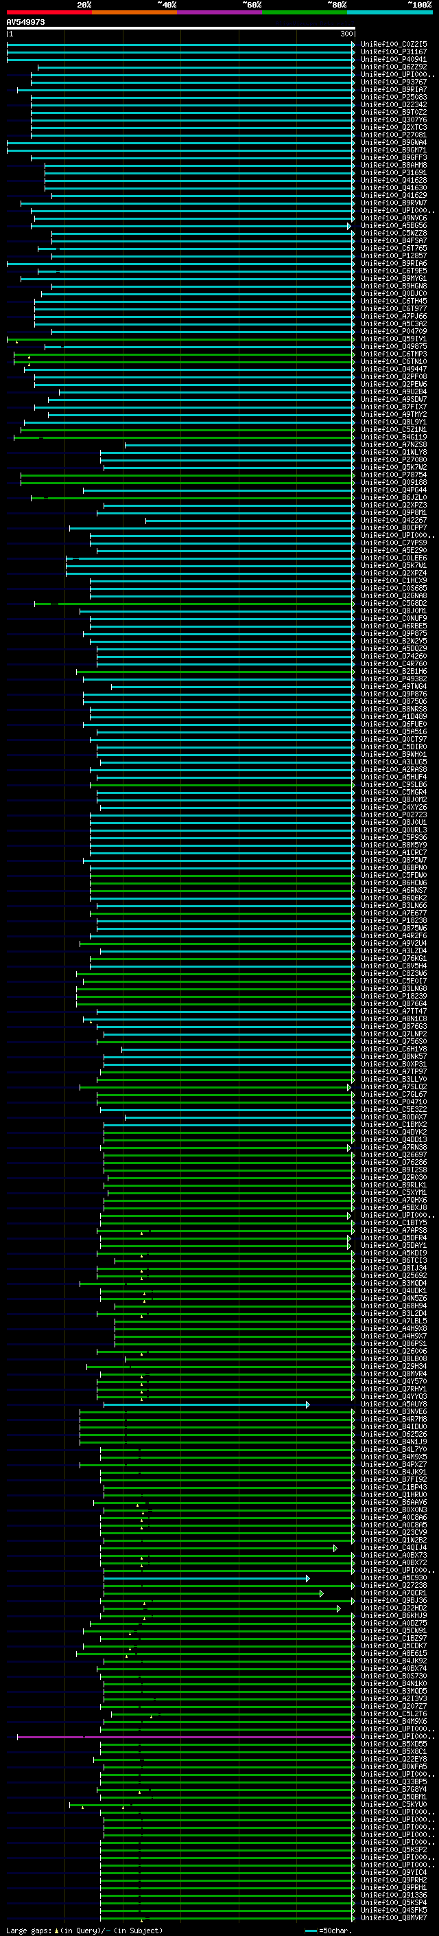Click label UniRef100_Q59IV1
Viewport: 439px width, 1936px height.
coord(394,339)
